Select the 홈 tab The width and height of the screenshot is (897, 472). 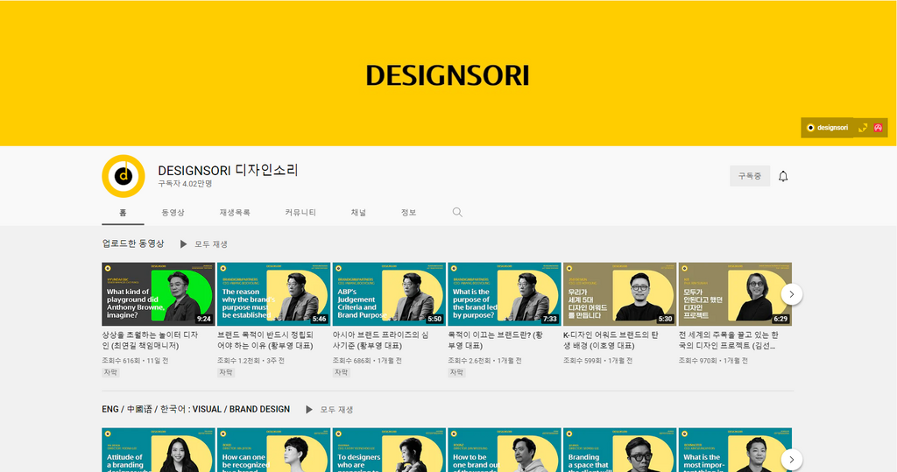(123, 212)
